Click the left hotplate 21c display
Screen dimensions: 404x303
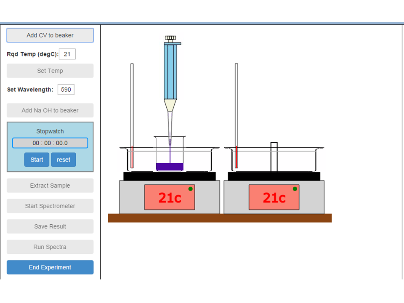pyautogui.click(x=170, y=197)
